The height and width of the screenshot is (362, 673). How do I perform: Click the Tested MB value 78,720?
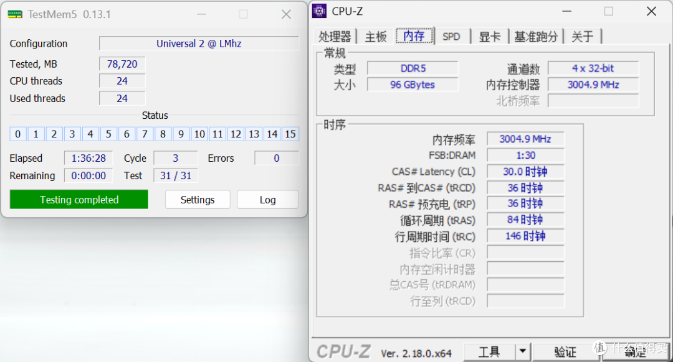(122, 64)
